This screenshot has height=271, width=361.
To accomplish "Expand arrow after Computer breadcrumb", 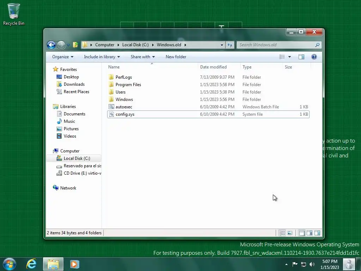I will click(118, 45).
